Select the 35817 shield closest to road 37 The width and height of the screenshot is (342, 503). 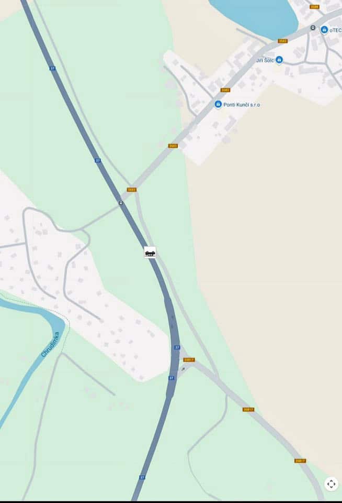pos(189,360)
